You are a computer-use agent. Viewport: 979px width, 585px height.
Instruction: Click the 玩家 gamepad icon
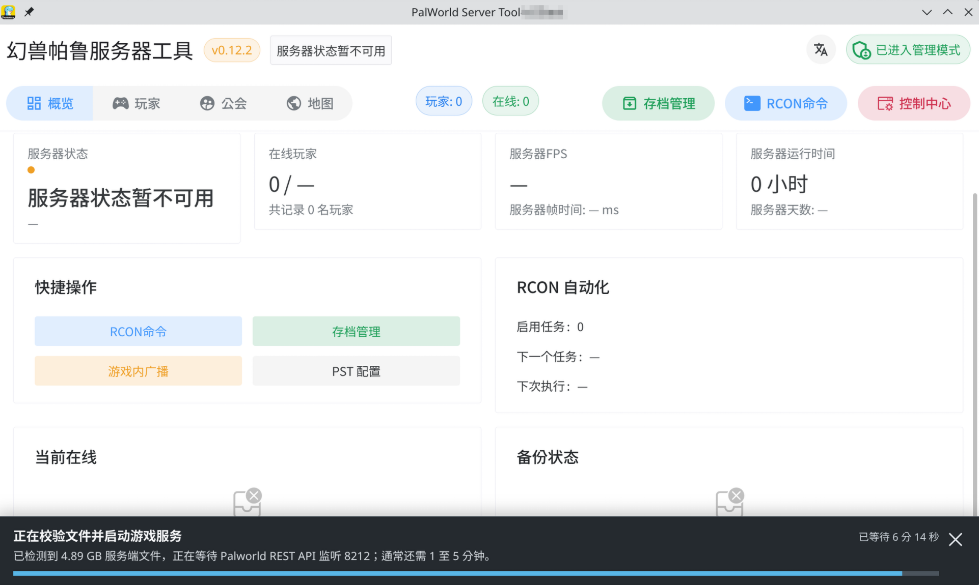120,103
